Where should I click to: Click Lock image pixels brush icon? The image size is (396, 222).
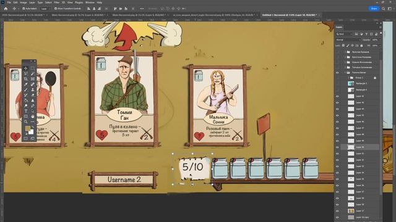(348, 46)
